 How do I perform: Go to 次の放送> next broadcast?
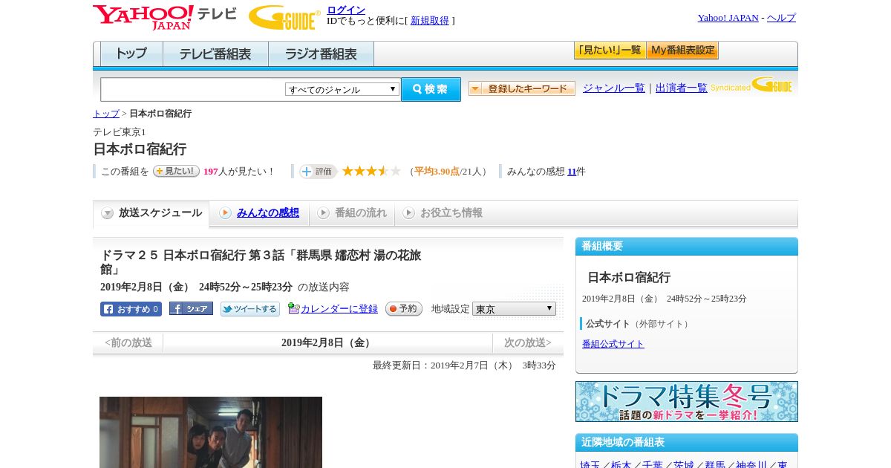(x=528, y=343)
